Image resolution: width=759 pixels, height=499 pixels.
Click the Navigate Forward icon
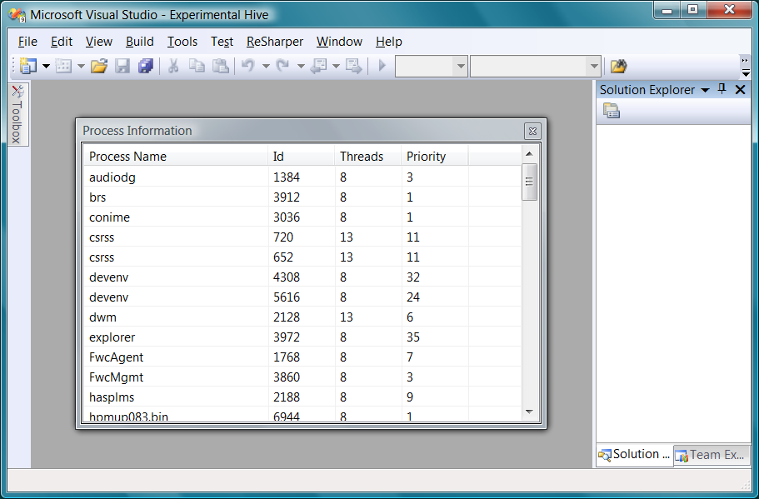(x=354, y=66)
